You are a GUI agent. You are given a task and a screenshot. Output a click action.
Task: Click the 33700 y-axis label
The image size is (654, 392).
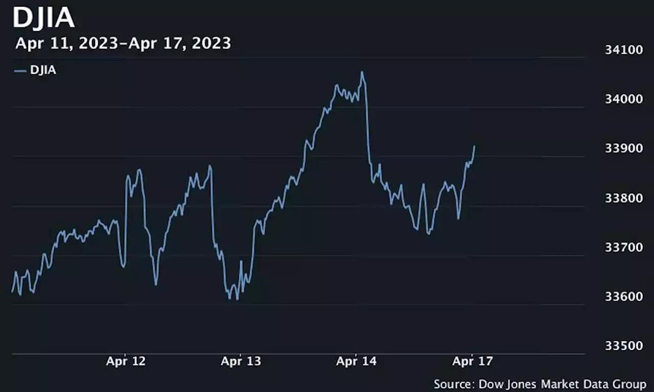[x=623, y=248]
